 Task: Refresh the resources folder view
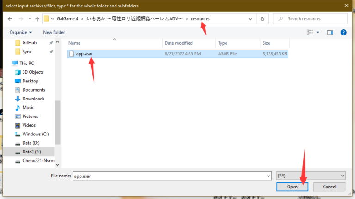[x=263, y=19]
